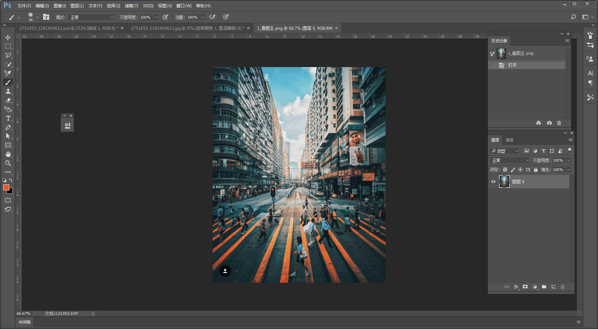This screenshot has width=598, height=329.
Task: Toggle the lock all layer icon
Action: point(535,170)
